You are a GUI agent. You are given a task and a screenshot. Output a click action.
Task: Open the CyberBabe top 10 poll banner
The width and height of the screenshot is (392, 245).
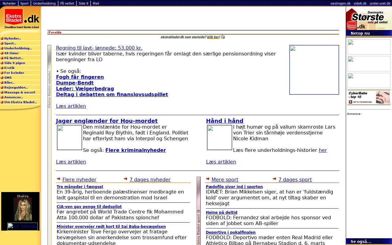tap(369, 98)
